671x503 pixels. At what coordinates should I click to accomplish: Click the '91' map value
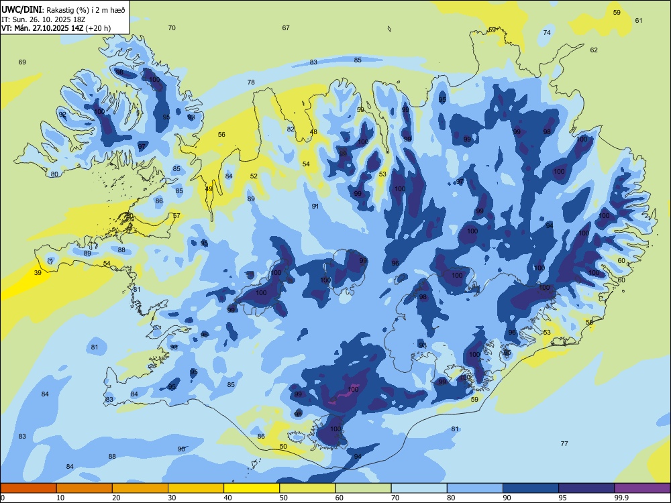315,206
